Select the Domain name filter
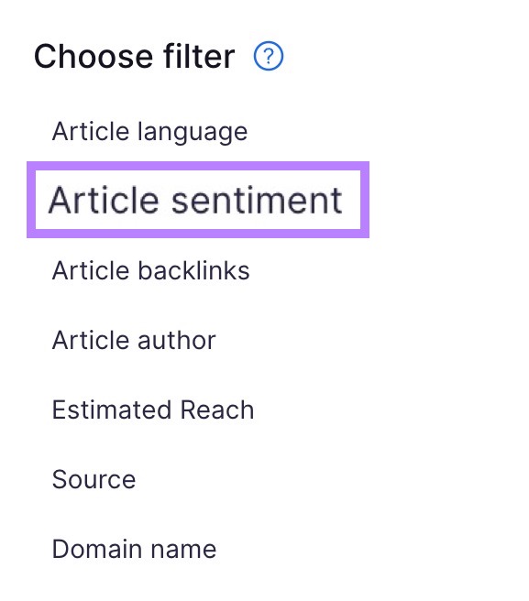The width and height of the screenshot is (529, 601). click(134, 549)
